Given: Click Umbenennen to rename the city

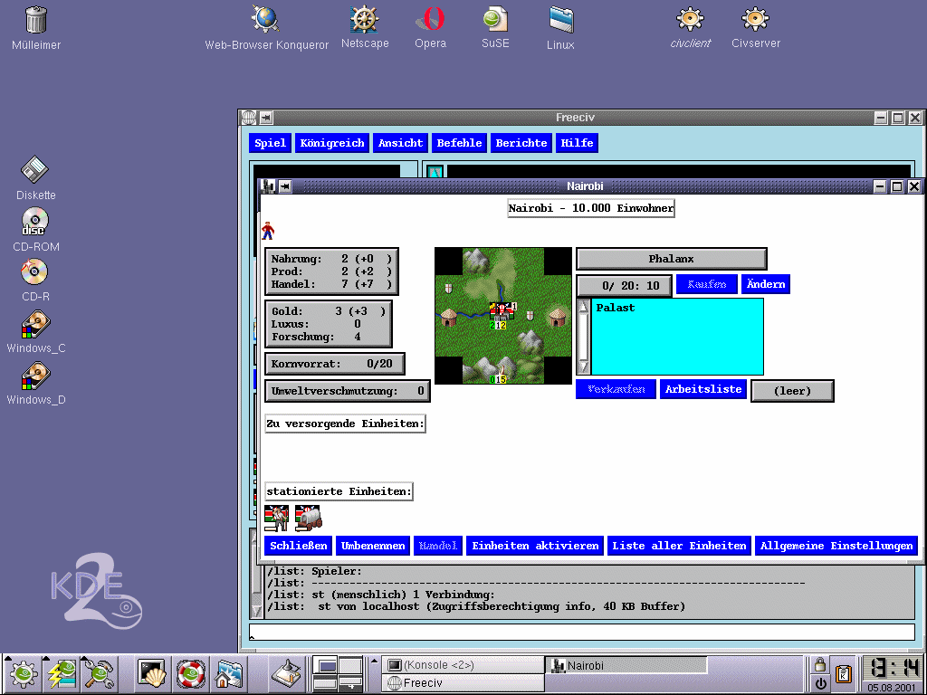Looking at the screenshot, I should point(373,546).
